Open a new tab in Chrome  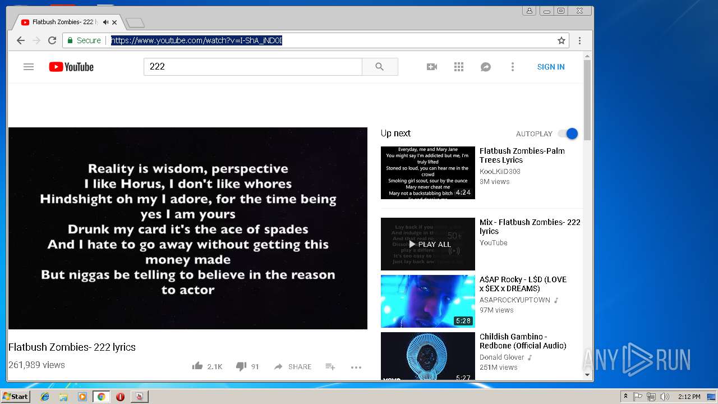[135, 22]
